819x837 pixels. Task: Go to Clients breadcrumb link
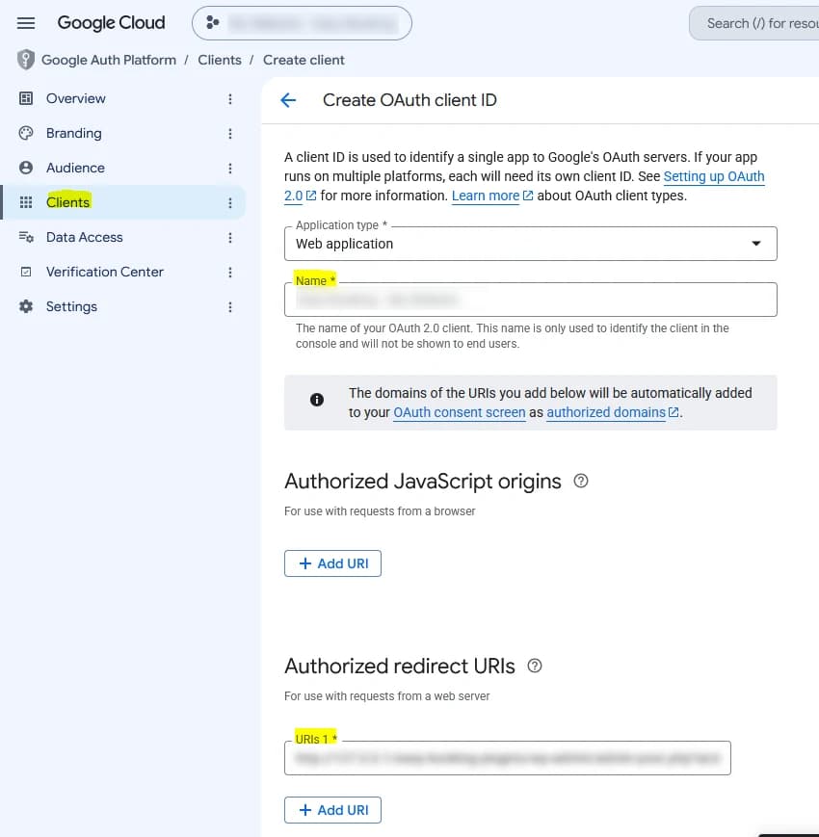(220, 60)
